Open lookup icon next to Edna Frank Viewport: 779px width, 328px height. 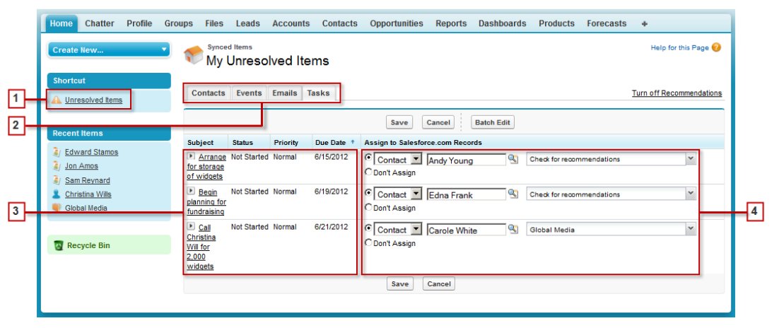click(x=513, y=194)
